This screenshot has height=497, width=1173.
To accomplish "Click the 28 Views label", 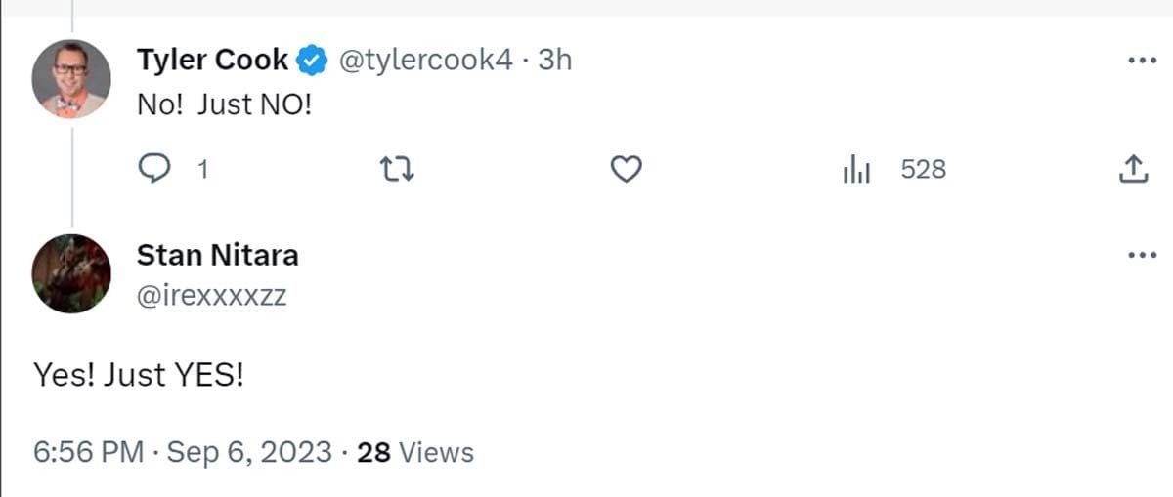I will coord(415,453).
